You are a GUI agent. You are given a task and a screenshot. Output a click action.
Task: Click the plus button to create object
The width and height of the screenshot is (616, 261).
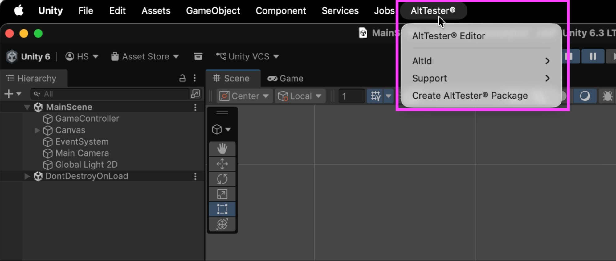9,94
